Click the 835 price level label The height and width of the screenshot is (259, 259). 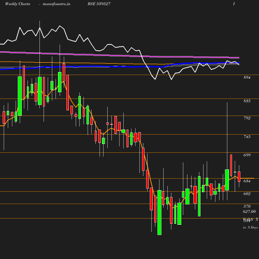247,101
